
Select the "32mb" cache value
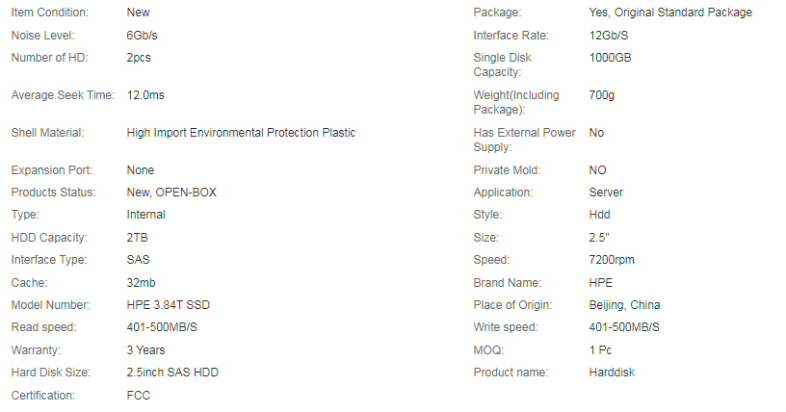(142, 283)
